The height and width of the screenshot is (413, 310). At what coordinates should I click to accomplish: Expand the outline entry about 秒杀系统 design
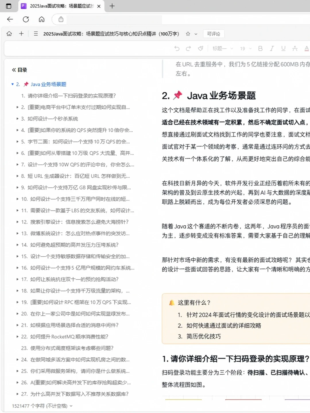[18, 119]
